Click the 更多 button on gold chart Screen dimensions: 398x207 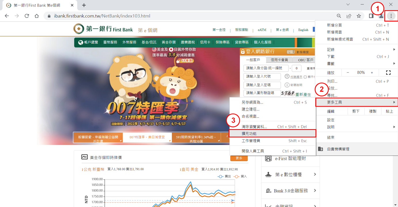tap(239, 158)
